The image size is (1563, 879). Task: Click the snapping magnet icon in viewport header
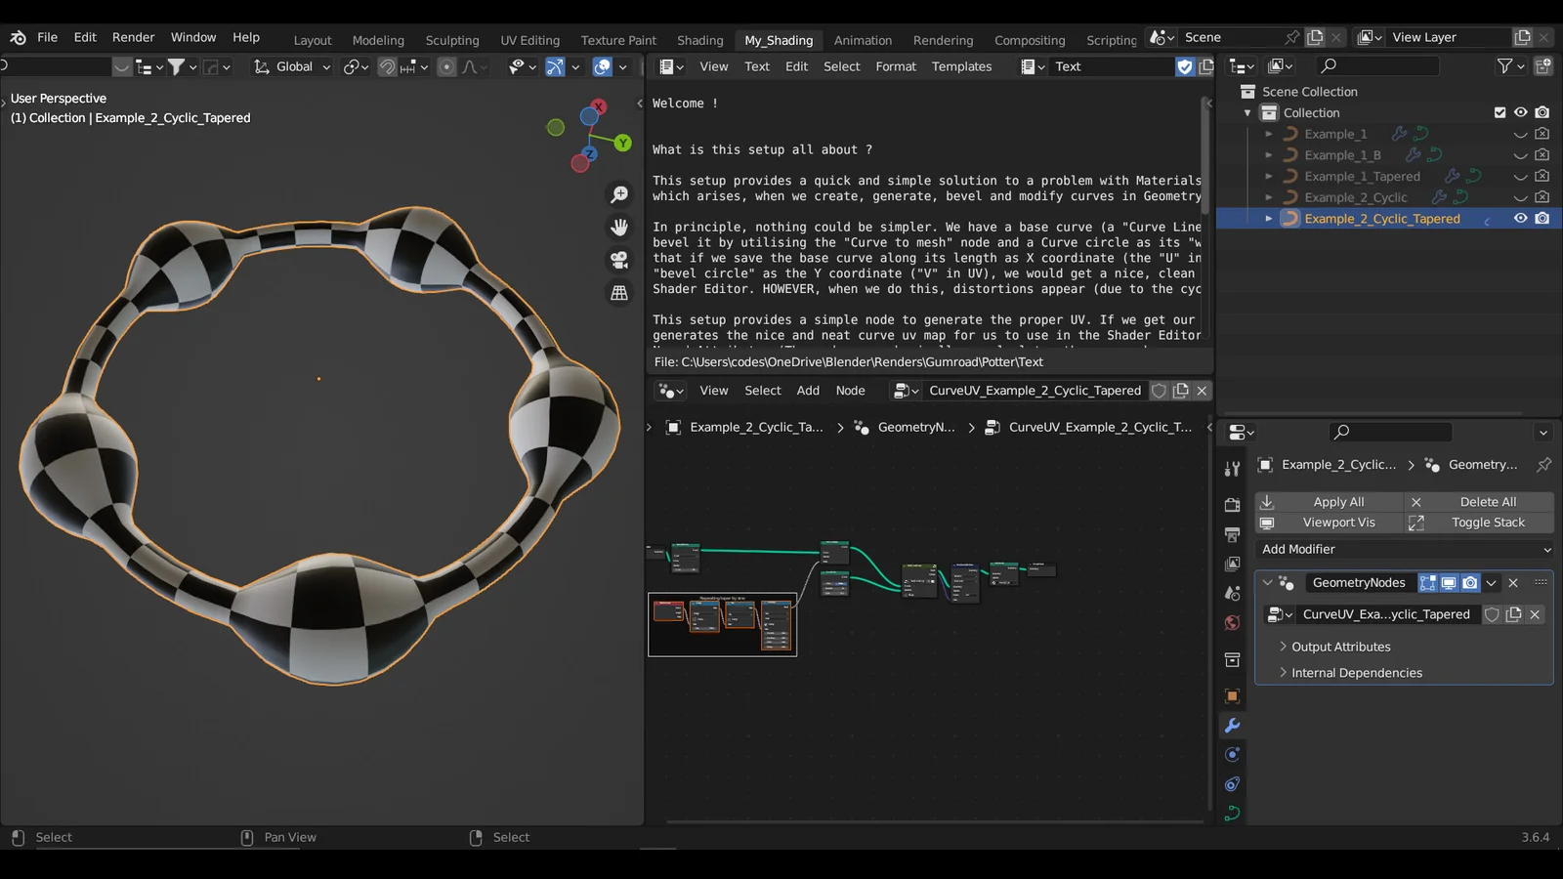(x=387, y=66)
